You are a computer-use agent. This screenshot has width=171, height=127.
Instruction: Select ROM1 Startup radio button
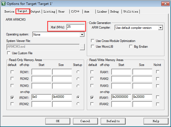tap(78, 72)
